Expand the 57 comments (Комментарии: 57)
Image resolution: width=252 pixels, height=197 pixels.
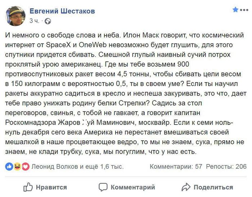pos(176,166)
